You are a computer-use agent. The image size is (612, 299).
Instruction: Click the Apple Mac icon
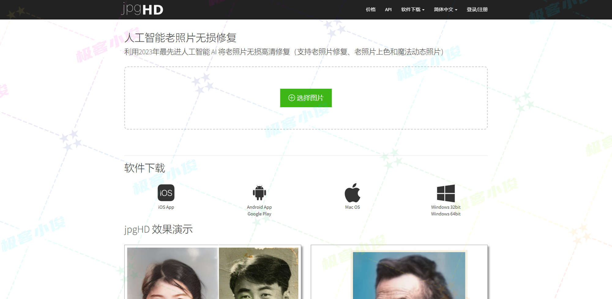point(353,193)
